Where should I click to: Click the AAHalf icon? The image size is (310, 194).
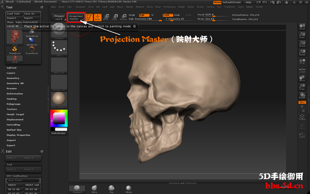(302, 52)
